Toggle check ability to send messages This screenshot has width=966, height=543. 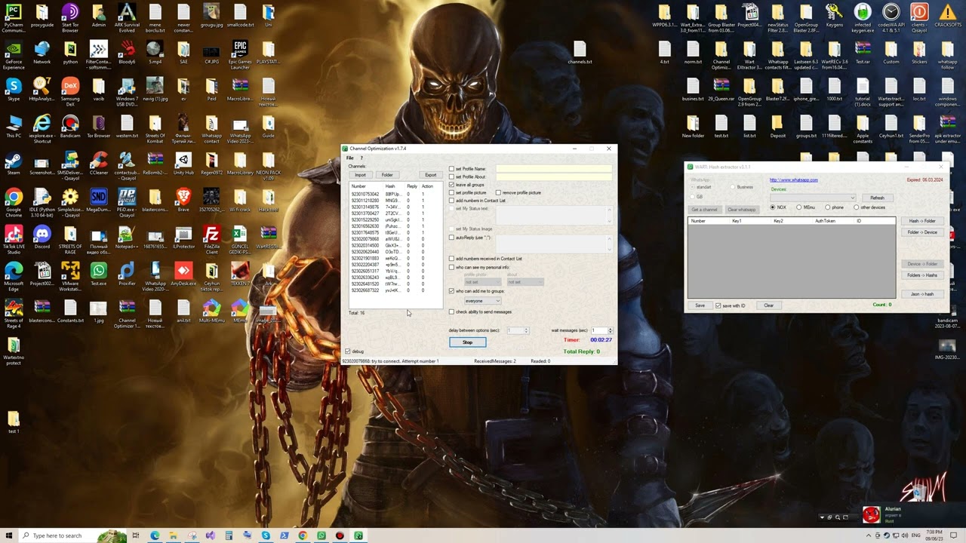451,311
